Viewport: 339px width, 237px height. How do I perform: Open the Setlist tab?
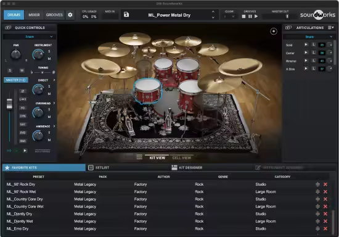[x=102, y=168]
